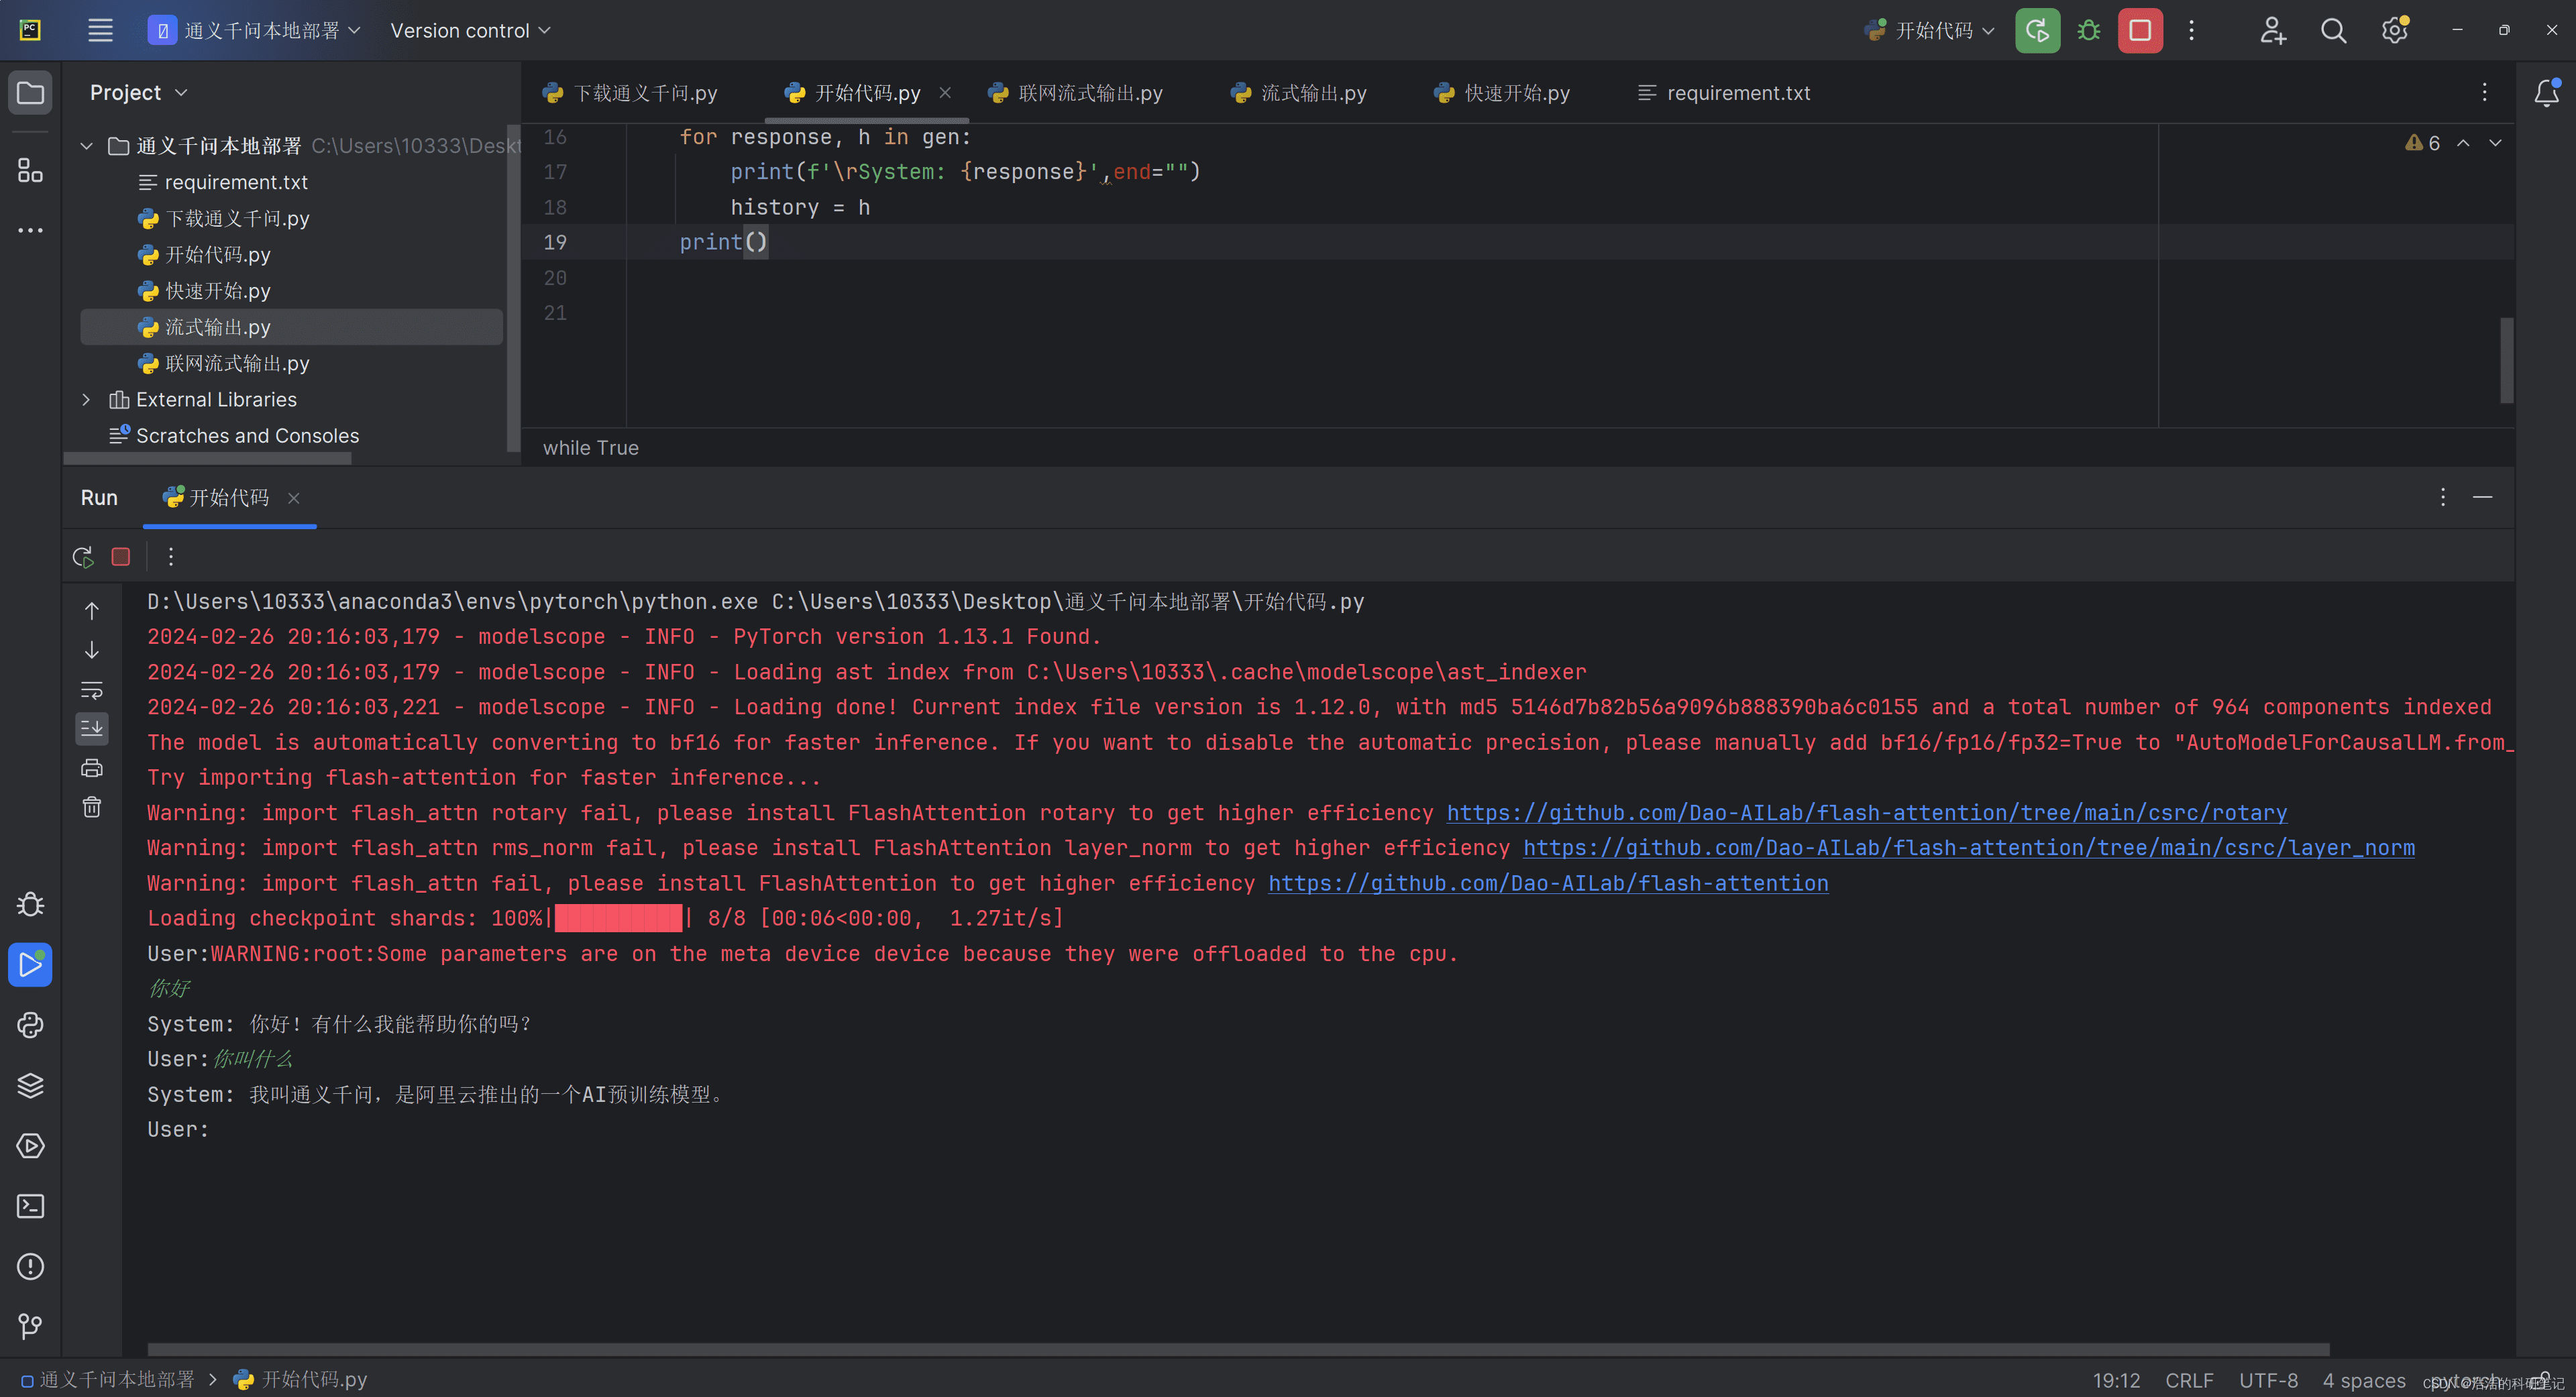Open IDE settings gear icon
The width and height of the screenshot is (2576, 1397).
(x=2394, y=30)
